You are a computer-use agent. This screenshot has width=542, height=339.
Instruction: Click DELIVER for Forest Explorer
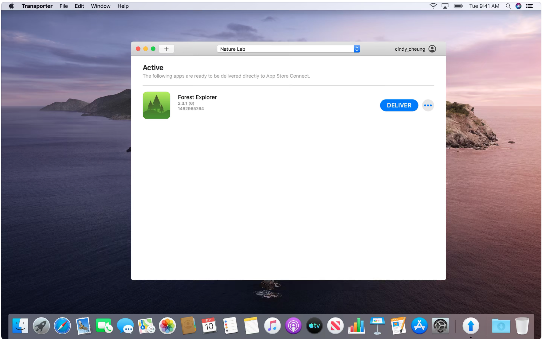(399, 105)
